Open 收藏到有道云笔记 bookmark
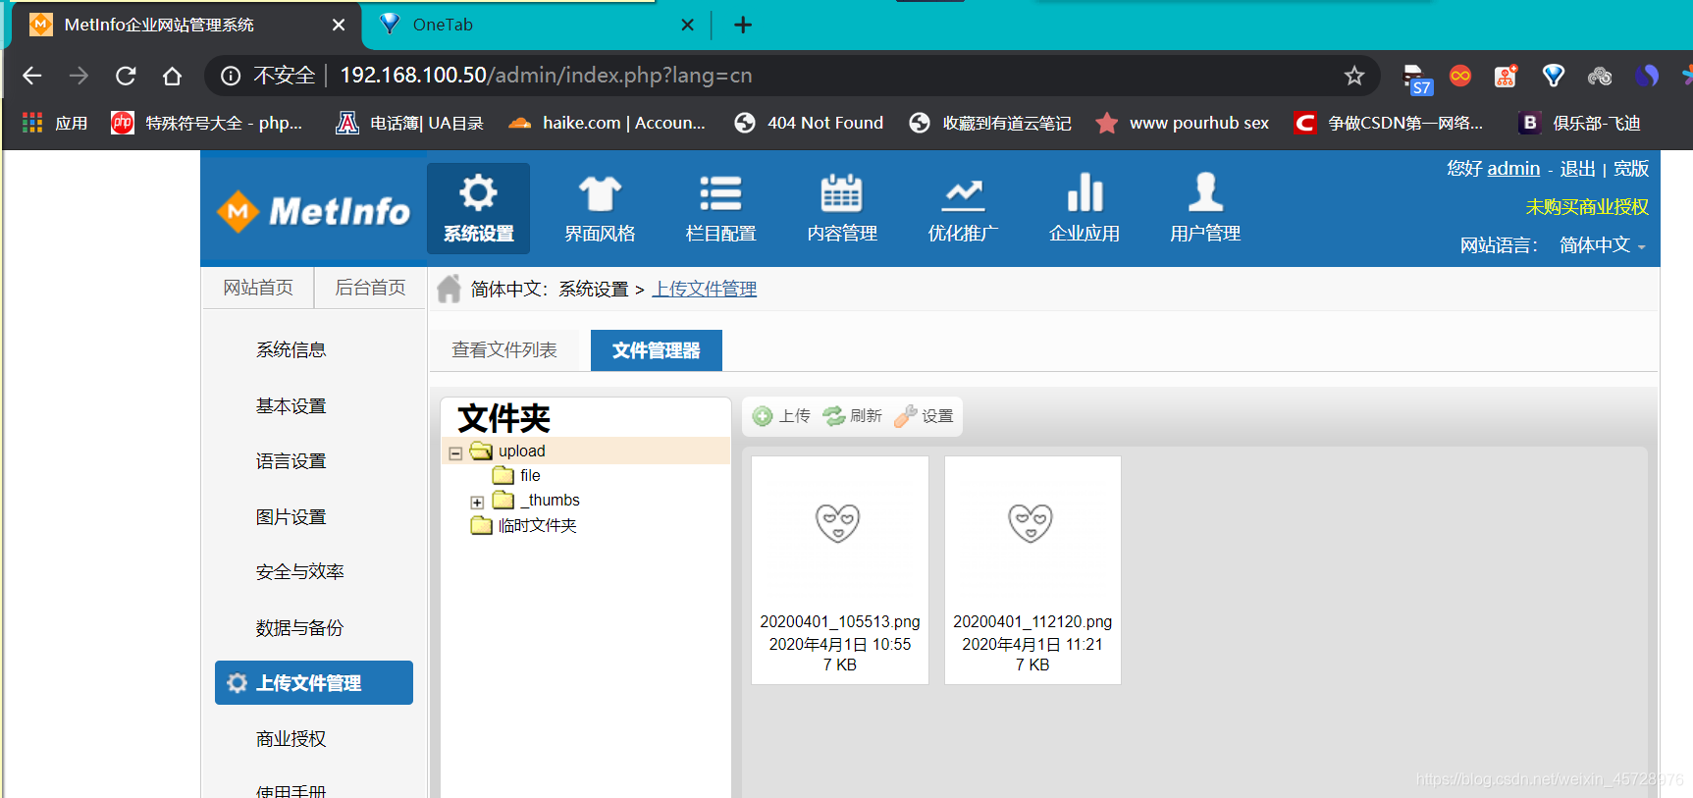 pos(990,123)
